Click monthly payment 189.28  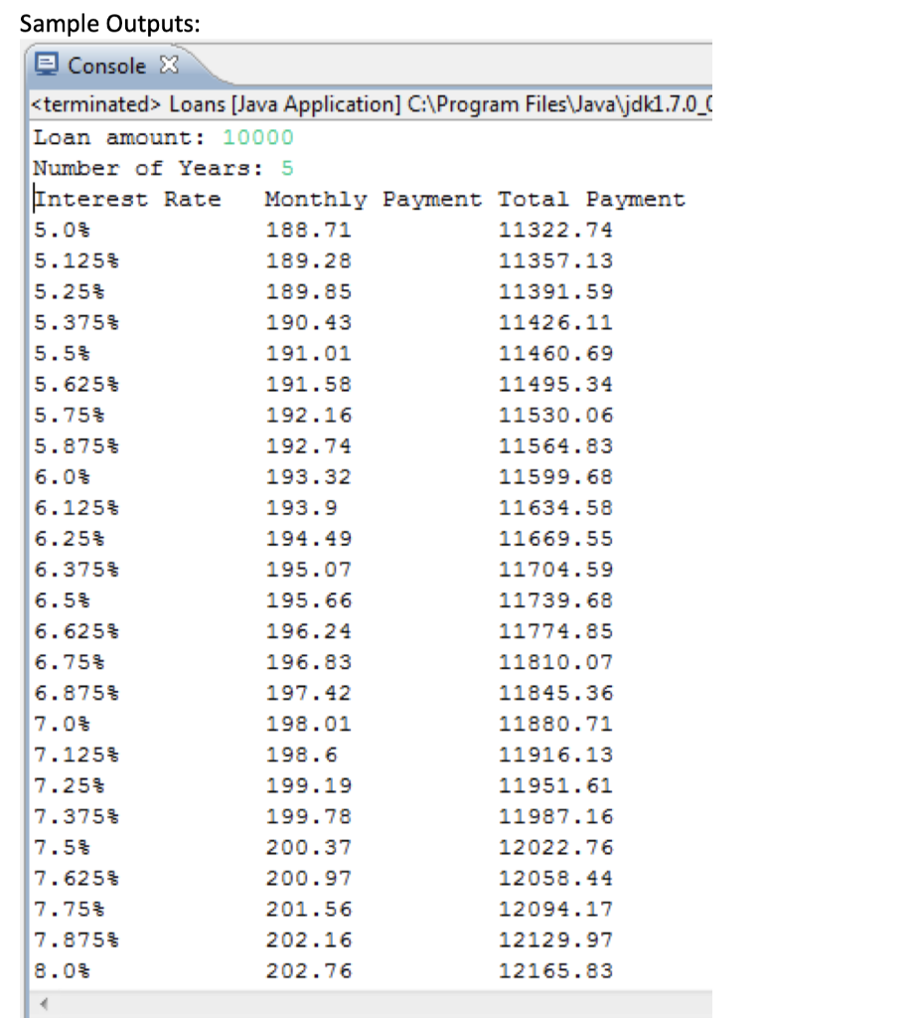[308, 261]
